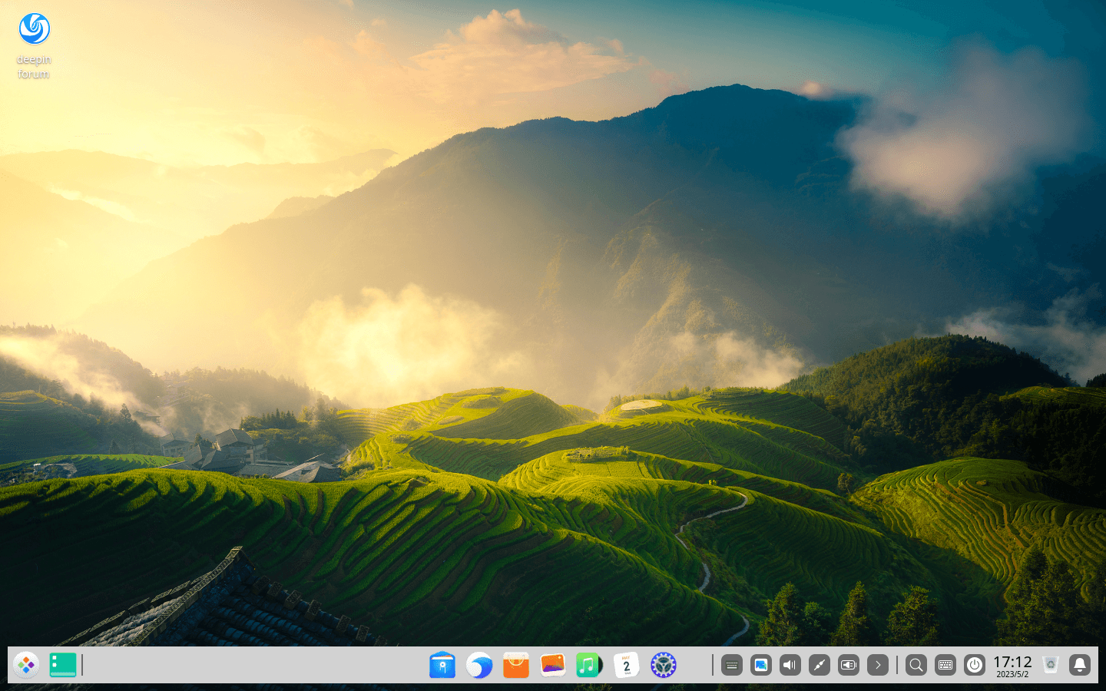Toggle the onscreen keyboard icon
Screen dimensions: 1106x691
tap(945, 665)
